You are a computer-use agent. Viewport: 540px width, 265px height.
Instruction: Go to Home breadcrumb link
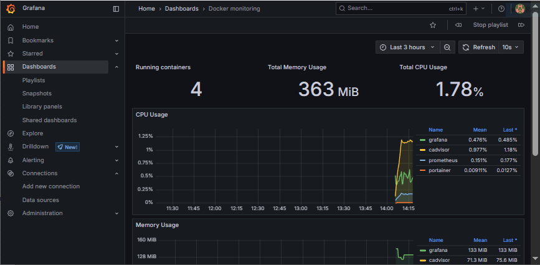point(146,9)
